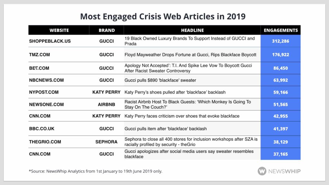Image resolution: width=329 pixels, height=185 pixels.
Task: Click the AIRBNB brand cell
Action: [x=107, y=104]
